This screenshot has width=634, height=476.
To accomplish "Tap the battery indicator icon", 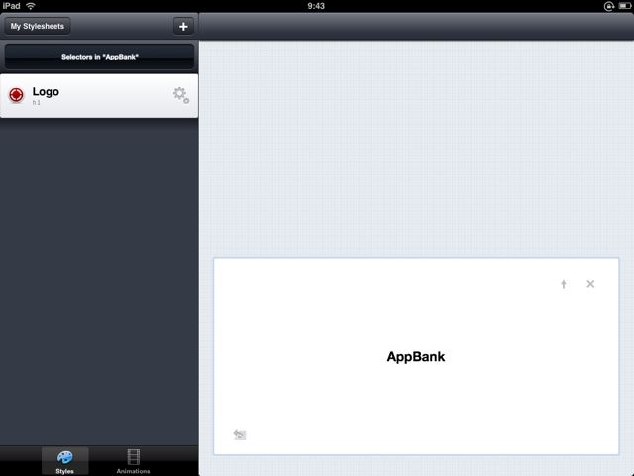I will 625,6.
